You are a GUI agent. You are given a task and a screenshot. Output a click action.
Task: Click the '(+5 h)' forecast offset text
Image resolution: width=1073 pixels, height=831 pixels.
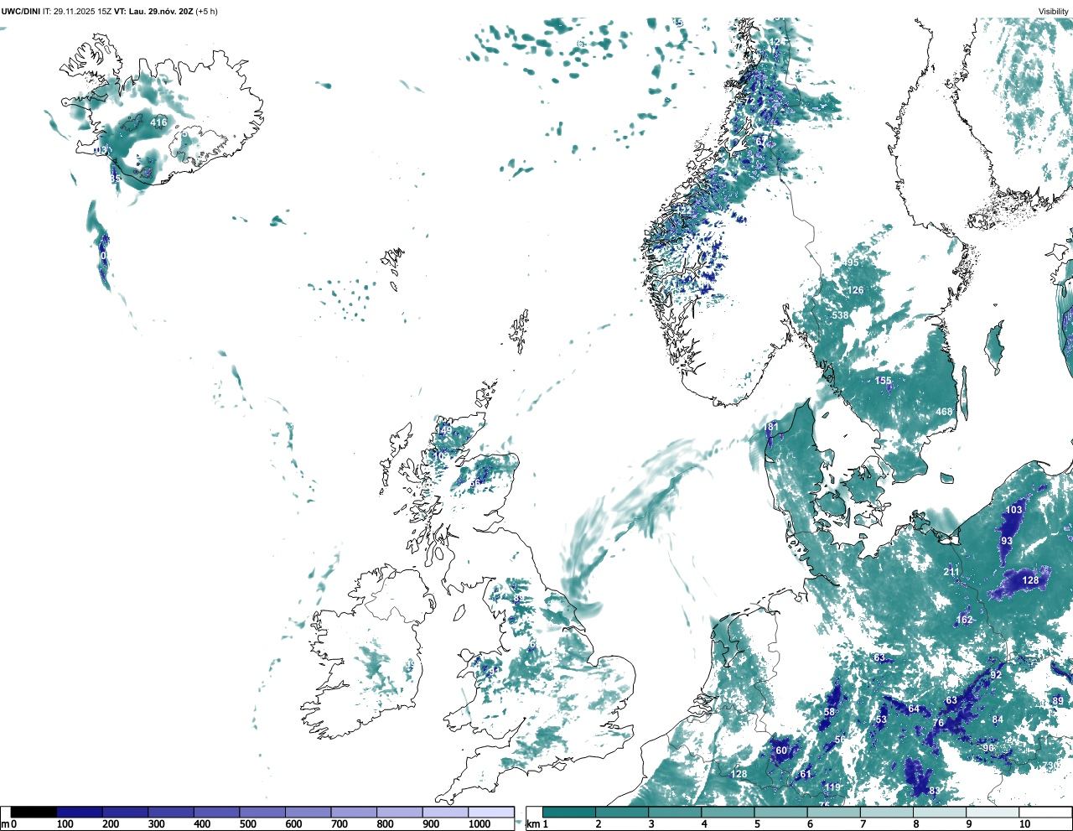point(208,12)
